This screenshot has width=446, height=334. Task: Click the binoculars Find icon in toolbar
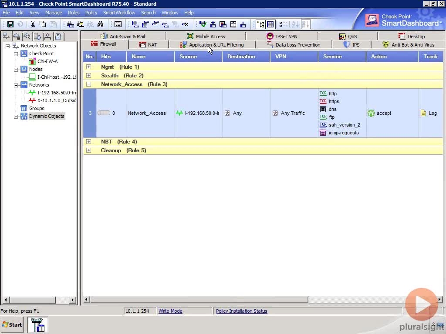pos(101,24)
